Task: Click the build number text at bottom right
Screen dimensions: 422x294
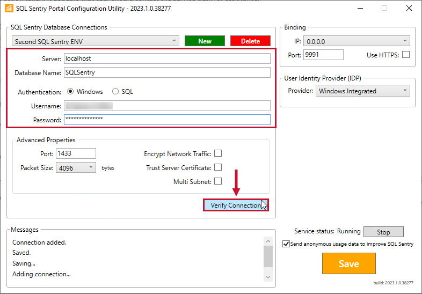Action: click(x=393, y=283)
